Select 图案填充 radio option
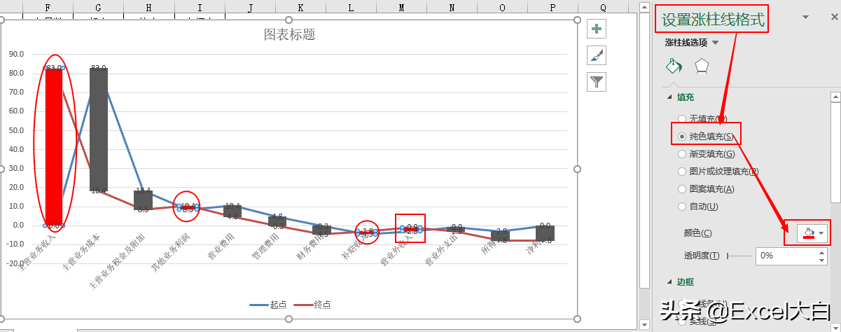 tap(682, 189)
